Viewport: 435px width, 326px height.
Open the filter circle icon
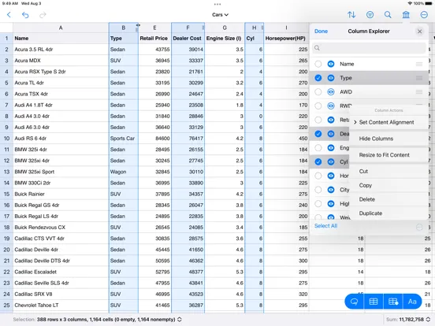[x=370, y=15]
